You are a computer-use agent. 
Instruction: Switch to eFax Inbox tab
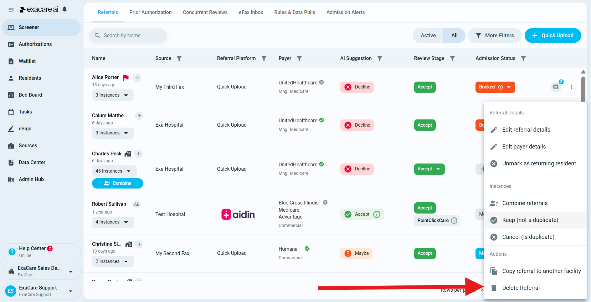(251, 13)
